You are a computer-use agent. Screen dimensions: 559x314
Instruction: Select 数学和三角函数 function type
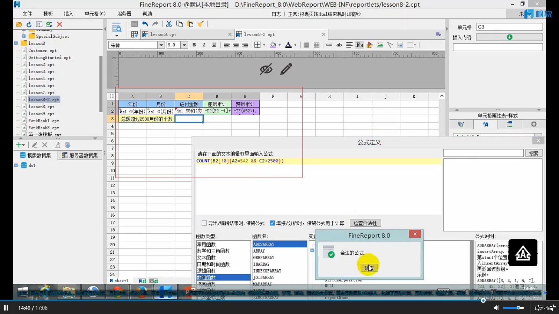(x=213, y=251)
